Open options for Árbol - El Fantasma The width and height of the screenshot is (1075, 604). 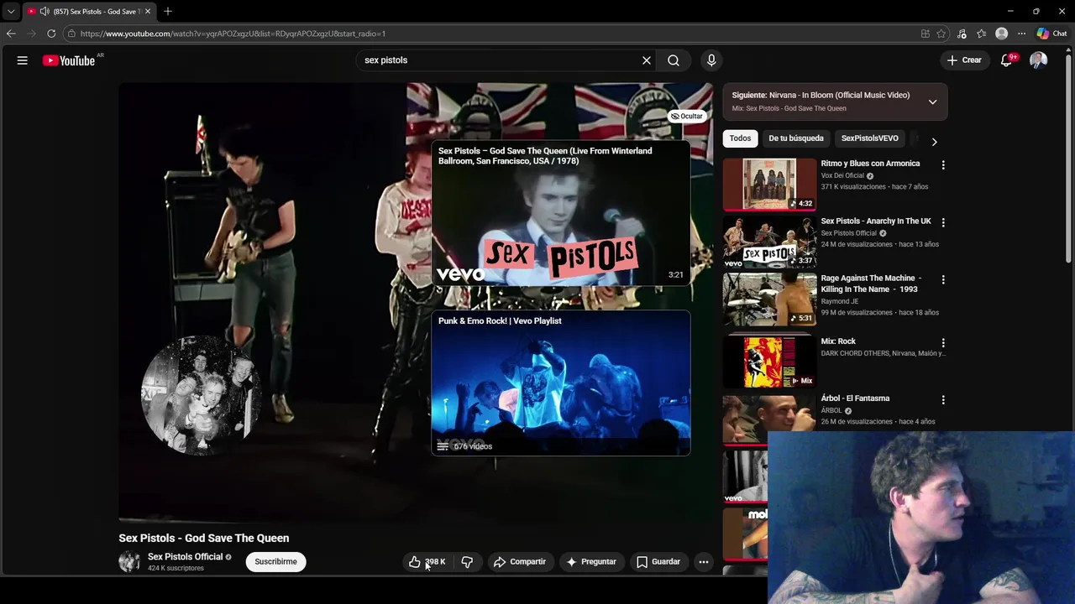pos(943,400)
